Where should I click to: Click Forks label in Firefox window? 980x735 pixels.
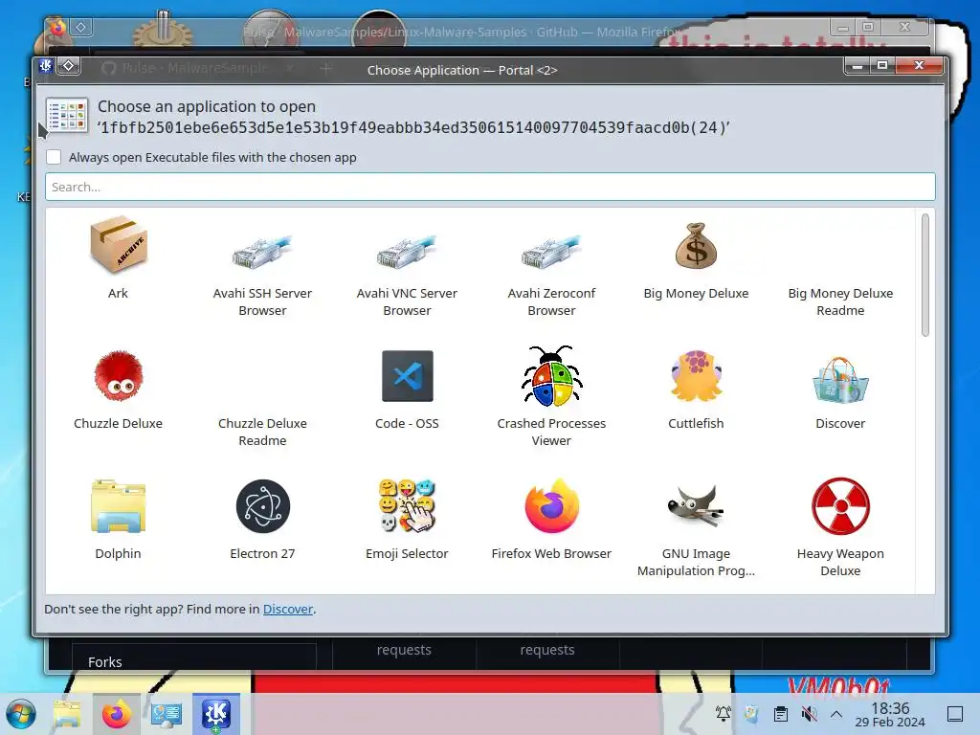(105, 662)
